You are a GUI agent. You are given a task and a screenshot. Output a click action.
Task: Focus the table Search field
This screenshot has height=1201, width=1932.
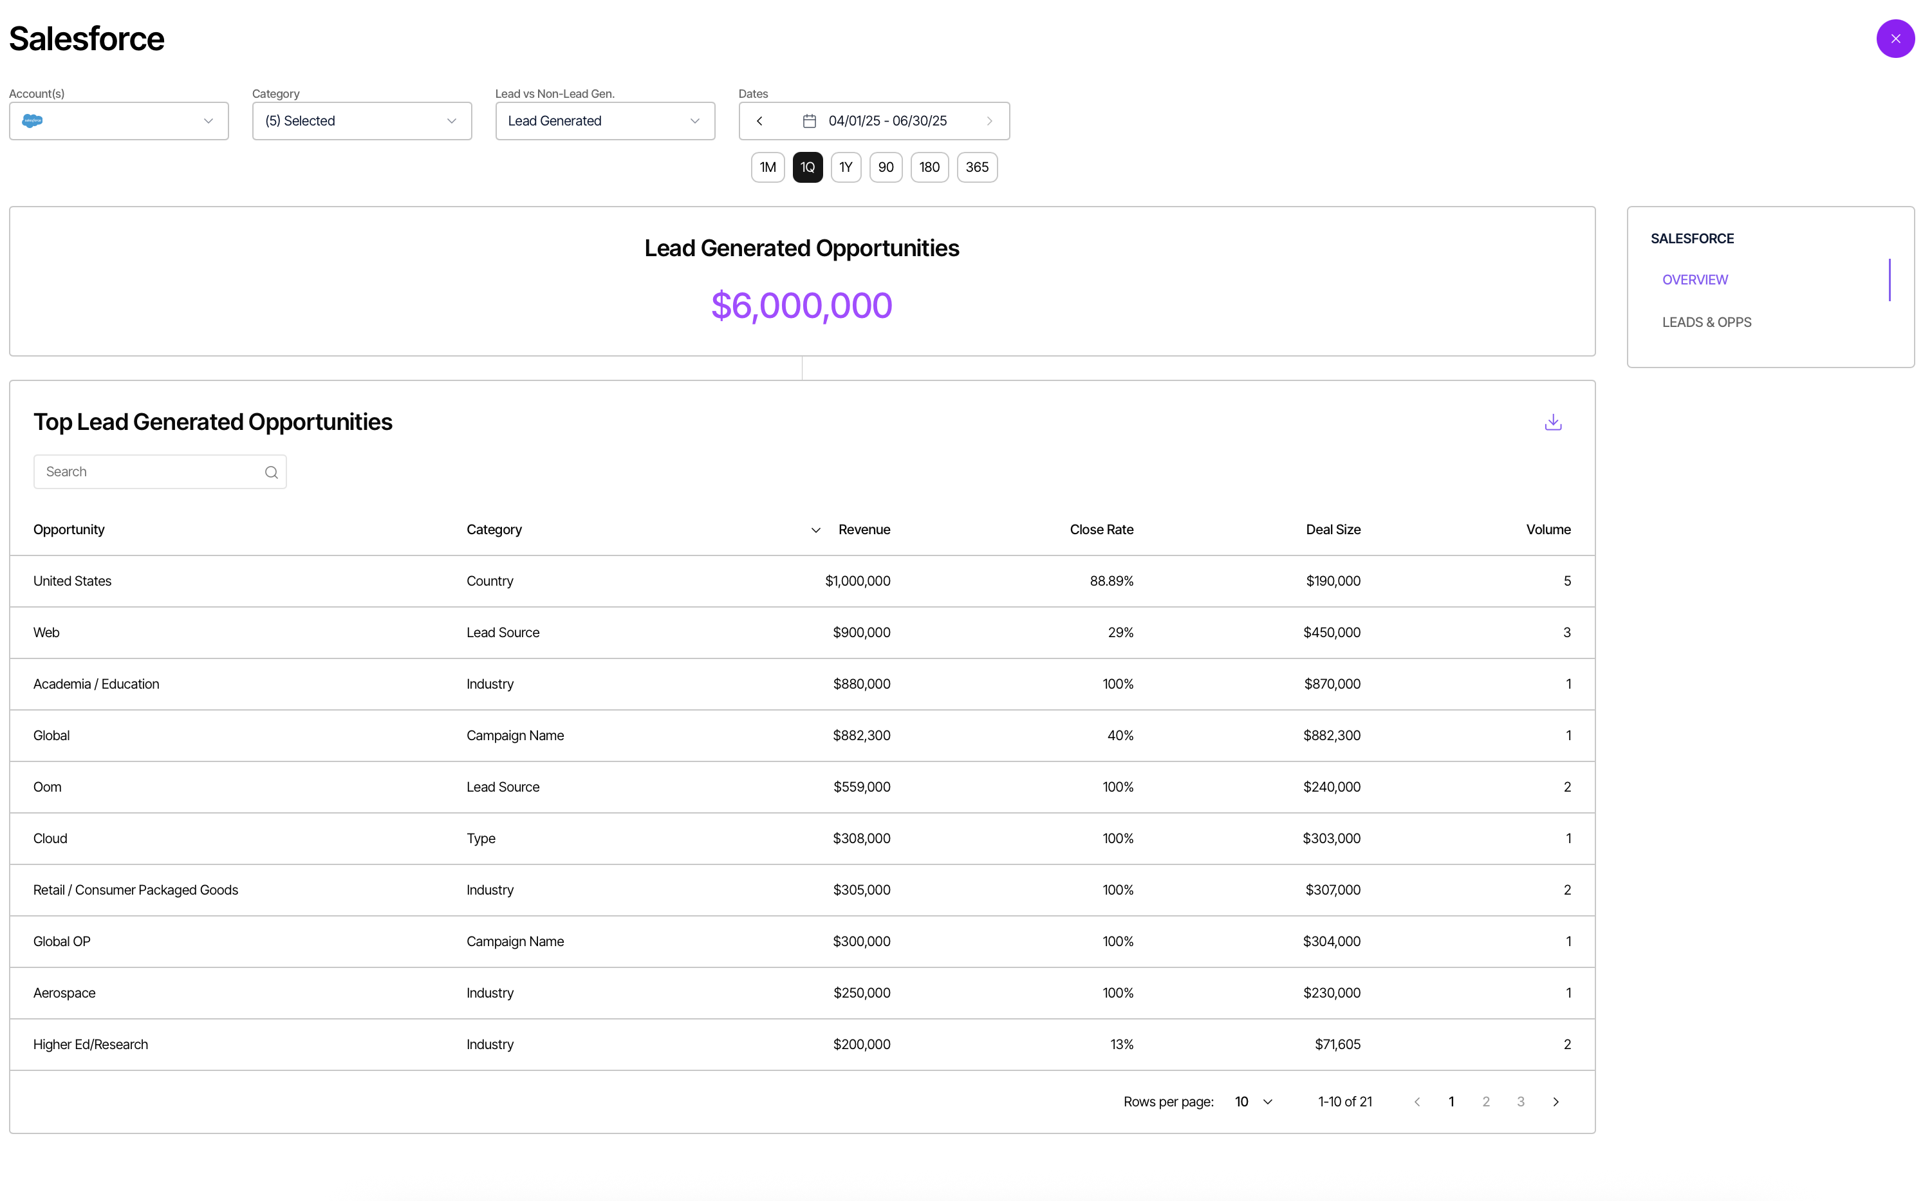[x=160, y=472]
